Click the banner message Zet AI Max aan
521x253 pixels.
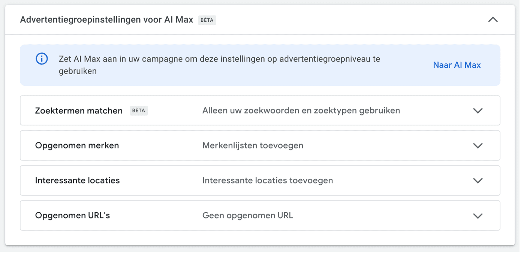(219, 65)
